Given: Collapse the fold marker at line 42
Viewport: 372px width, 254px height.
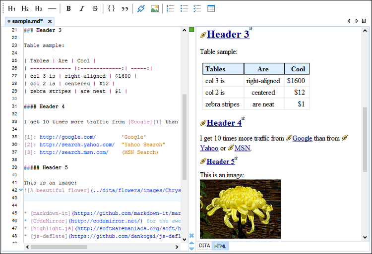Looking at the screenshot, I should coord(21,190).
